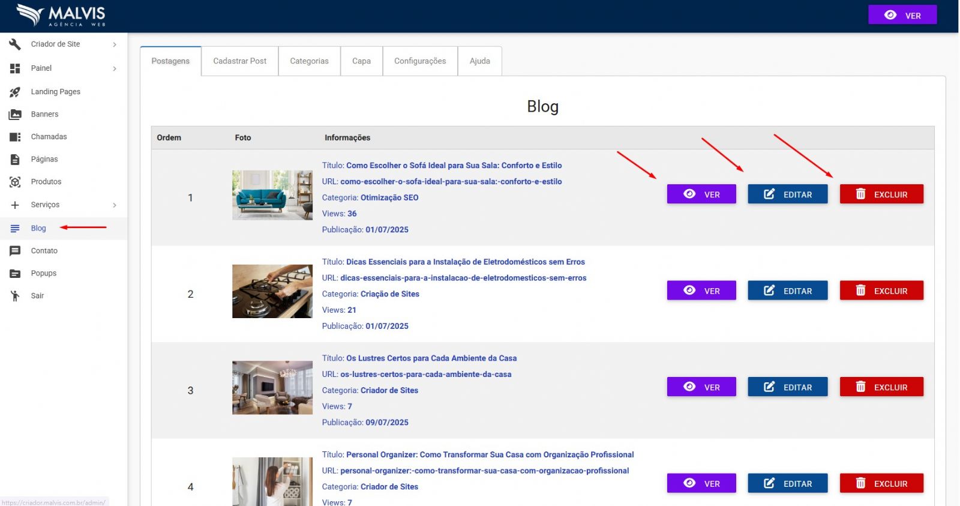Click the Chamadas sidebar icon

click(x=15, y=137)
